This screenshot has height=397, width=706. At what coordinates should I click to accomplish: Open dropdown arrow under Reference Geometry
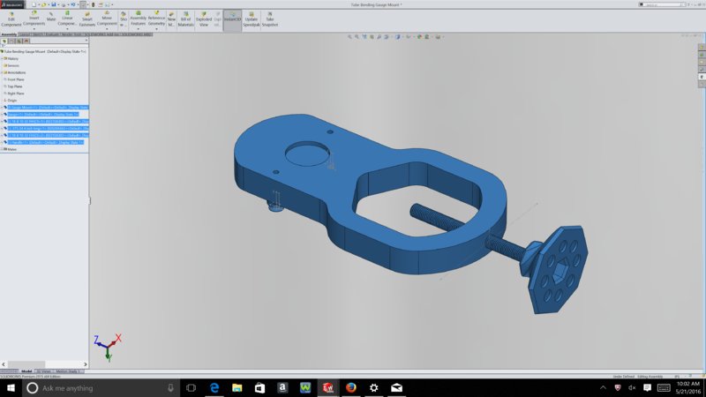pyautogui.click(x=156, y=29)
